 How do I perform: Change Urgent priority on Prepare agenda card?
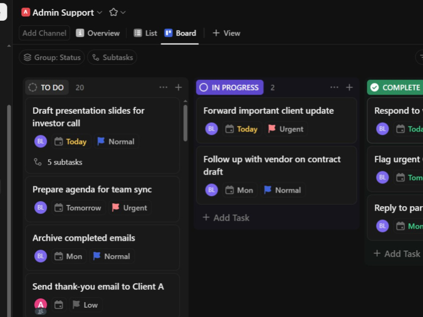129,207
